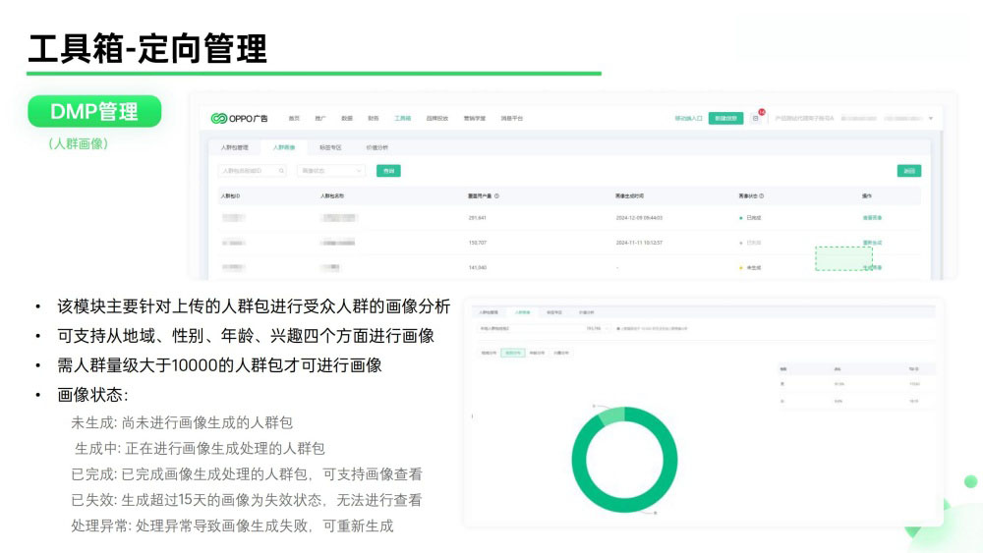Click the DMP管理 green label
Image resolution: width=983 pixels, height=553 pixels.
(x=94, y=111)
